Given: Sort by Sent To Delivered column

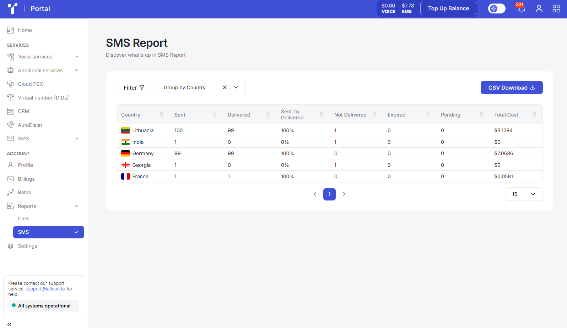Looking at the screenshot, I should pyautogui.click(x=322, y=114).
